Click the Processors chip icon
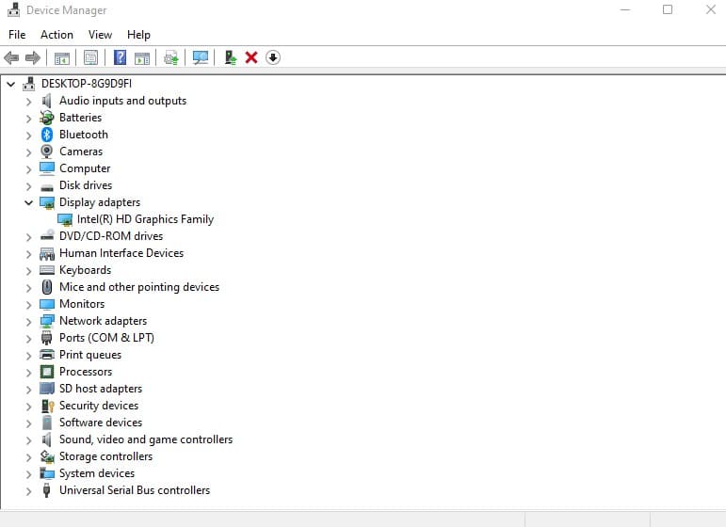The image size is (726, 527). (x=47, y=372)
